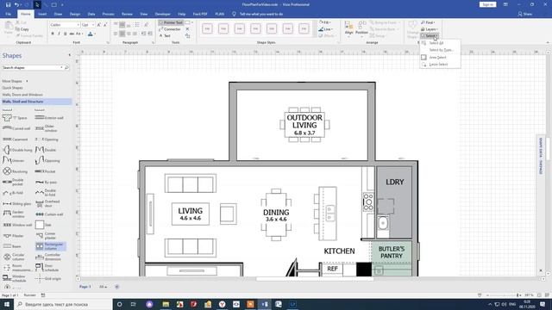
Task: Choose the Revolving door shape
Action: tap(15, 171)
